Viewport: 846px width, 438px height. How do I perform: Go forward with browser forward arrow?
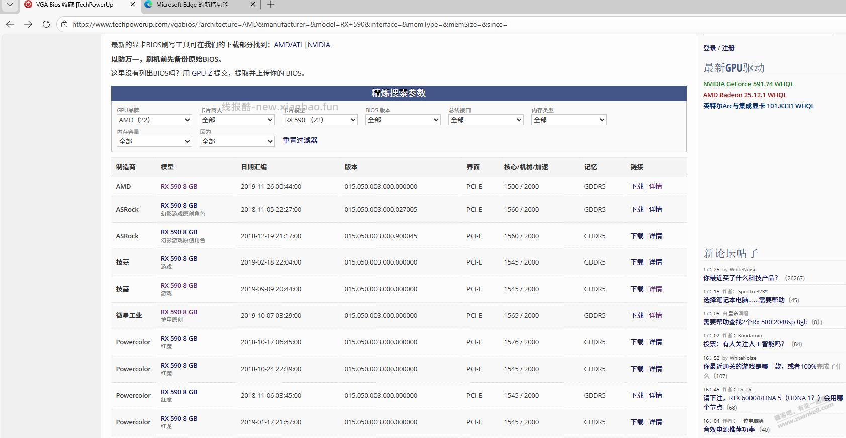point(28,24)
